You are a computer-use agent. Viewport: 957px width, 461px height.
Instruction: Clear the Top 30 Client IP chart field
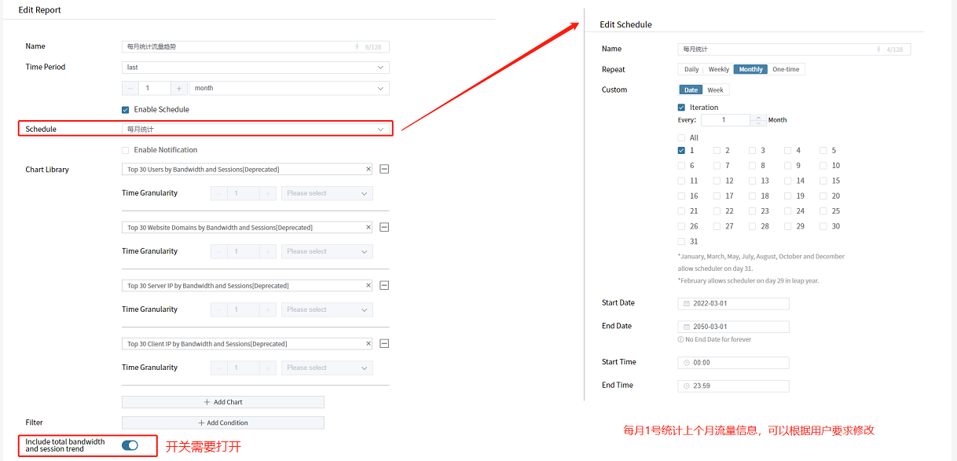[x=368, y=343]
